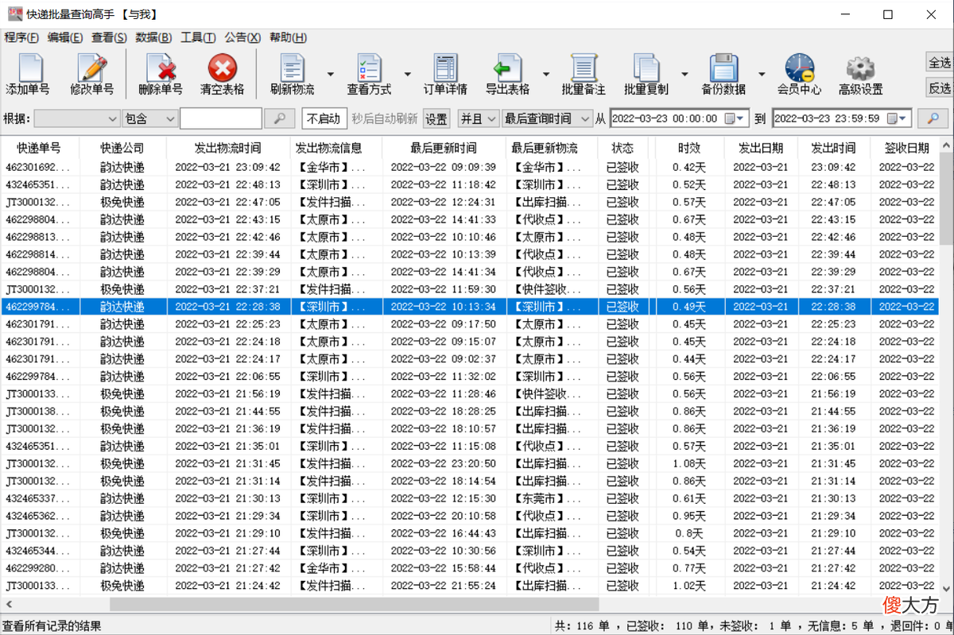954x635 pixels.
Task: Open the 查看(S) menu
Action: (109, 37)
